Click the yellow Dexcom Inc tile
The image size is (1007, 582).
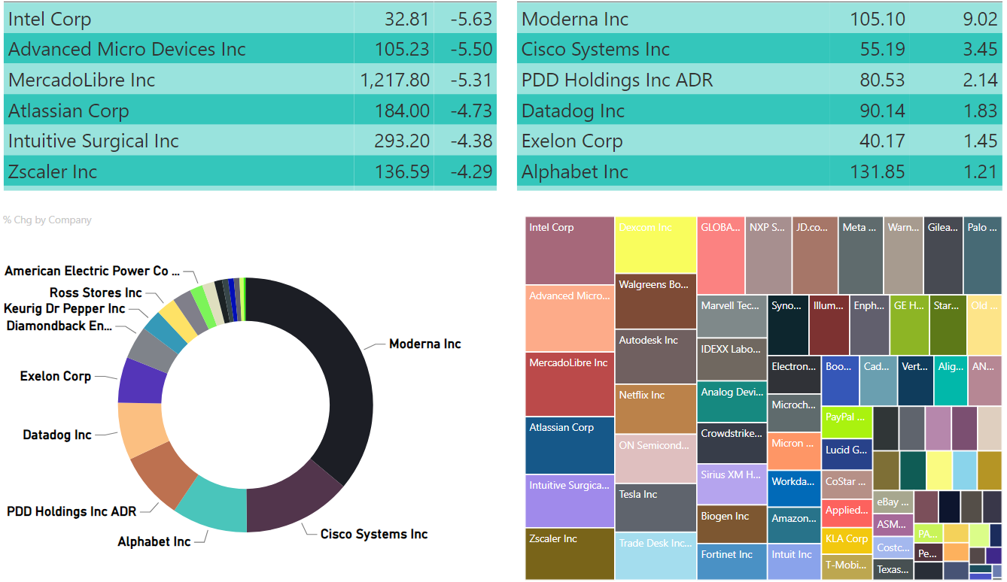click(x=656, y=245)
